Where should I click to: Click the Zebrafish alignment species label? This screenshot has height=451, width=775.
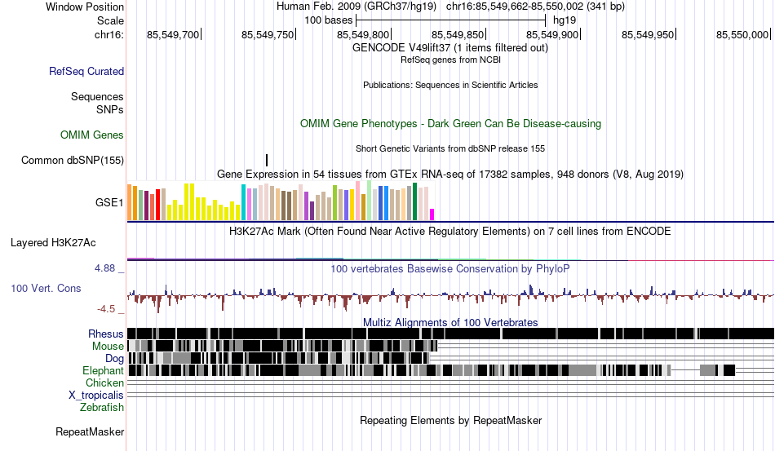pyautogui.click(x=102, y=408)
